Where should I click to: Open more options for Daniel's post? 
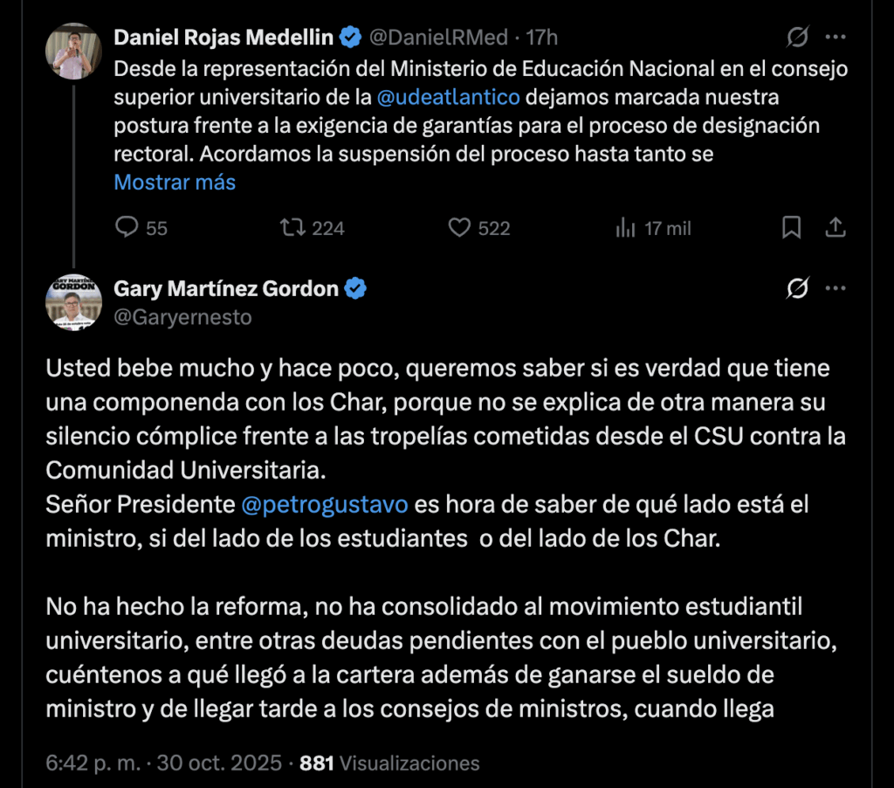(836, 38)
